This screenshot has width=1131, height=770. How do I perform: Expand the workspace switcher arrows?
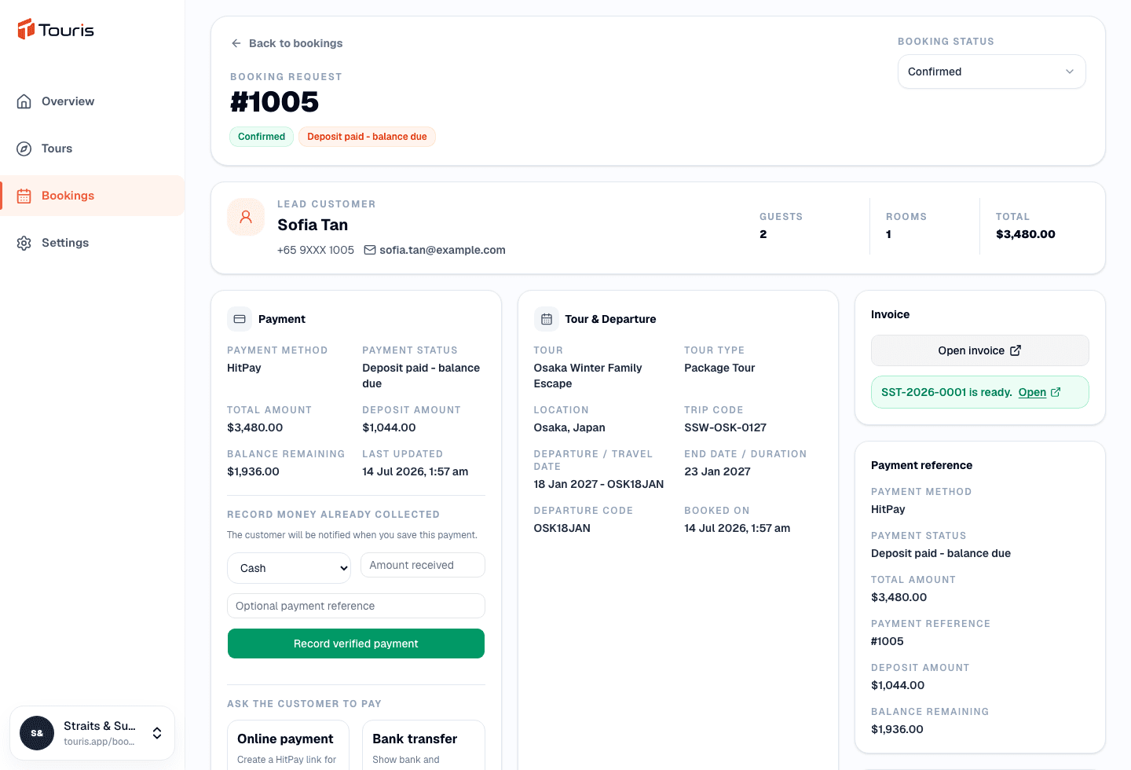[x=157, y=733]
